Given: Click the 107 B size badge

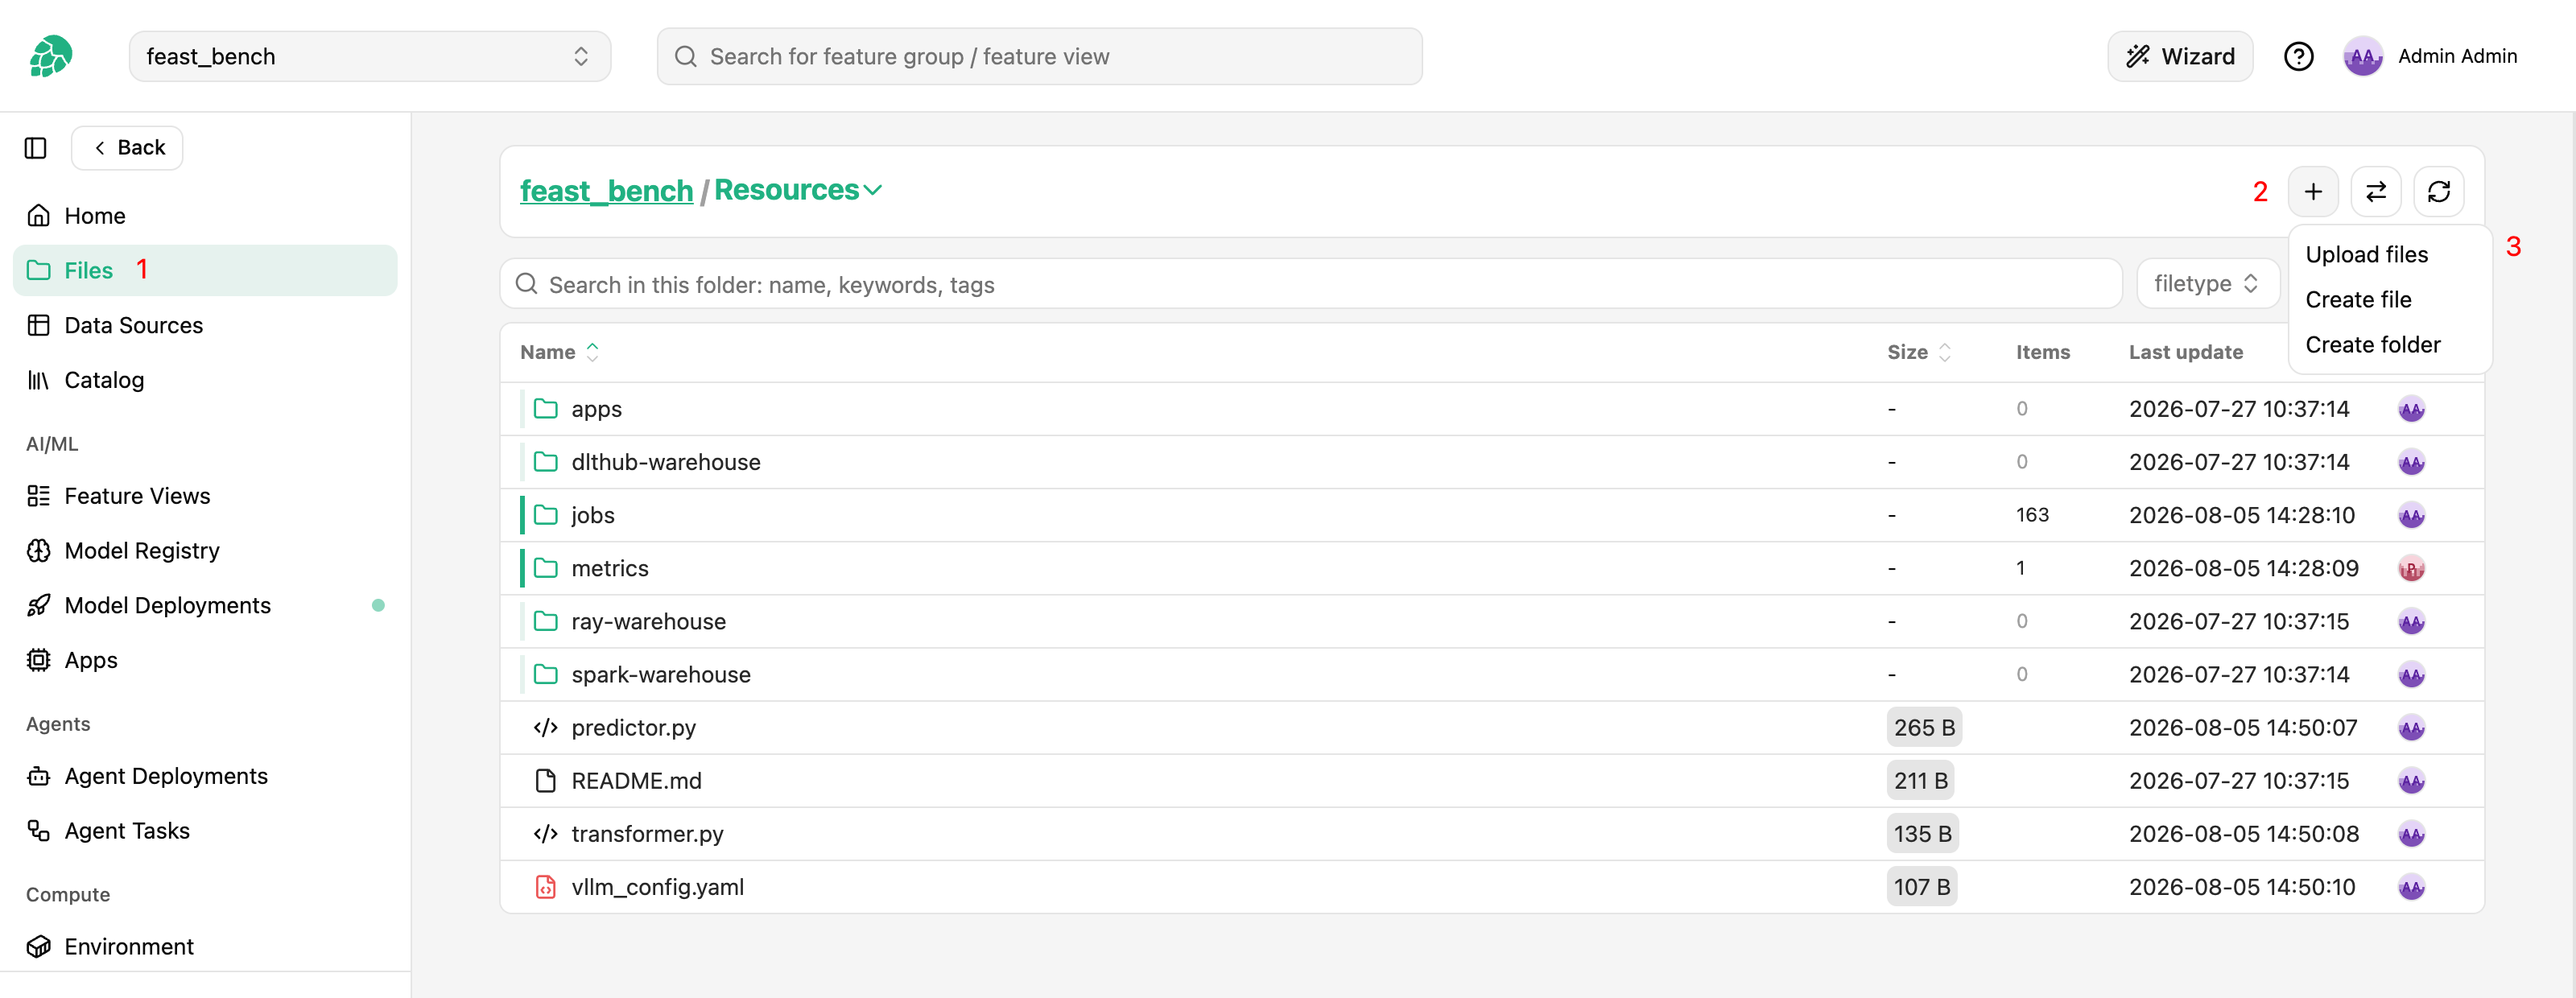Looking at the screenshot, I should (1921, 886).
